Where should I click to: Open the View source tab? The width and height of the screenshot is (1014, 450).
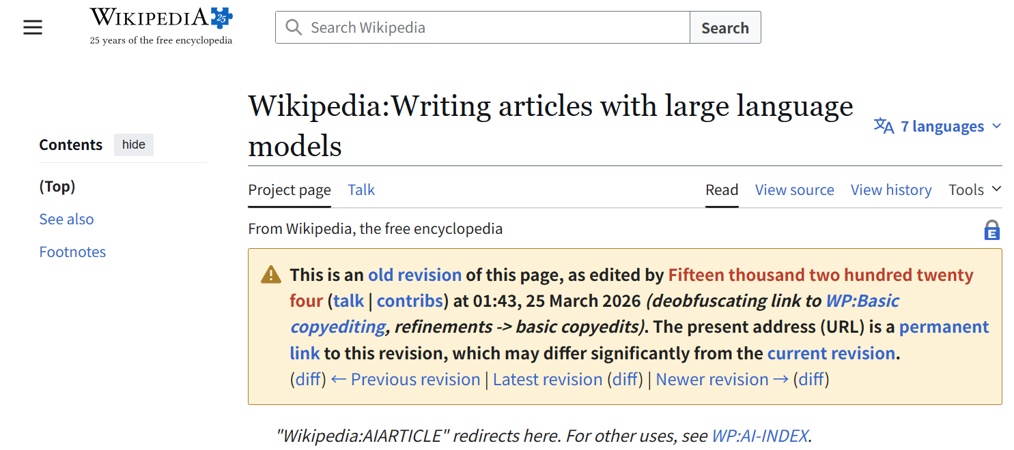click(794, 190)
